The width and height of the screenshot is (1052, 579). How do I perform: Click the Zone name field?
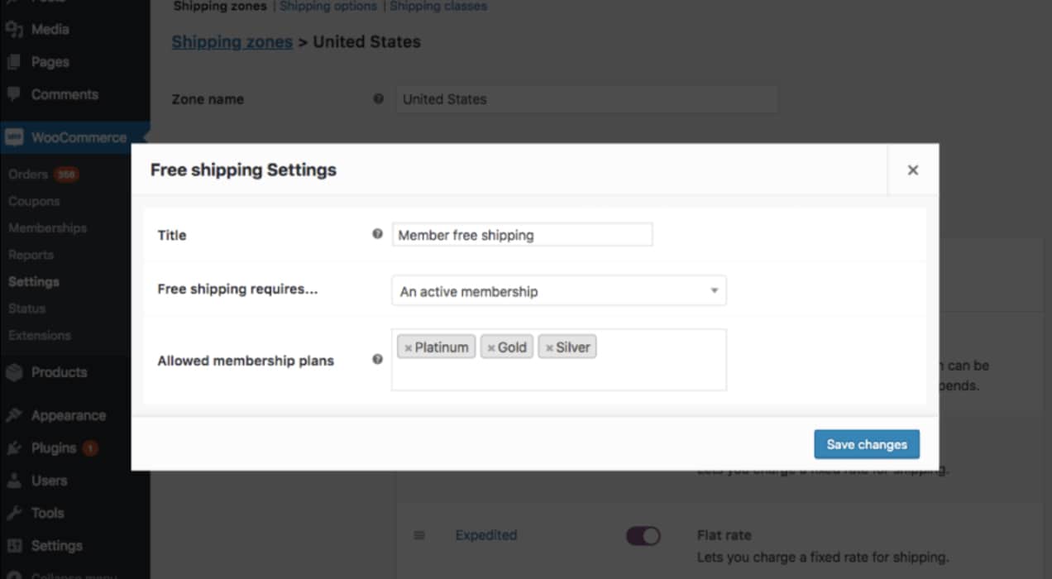(x=587, y=99)
